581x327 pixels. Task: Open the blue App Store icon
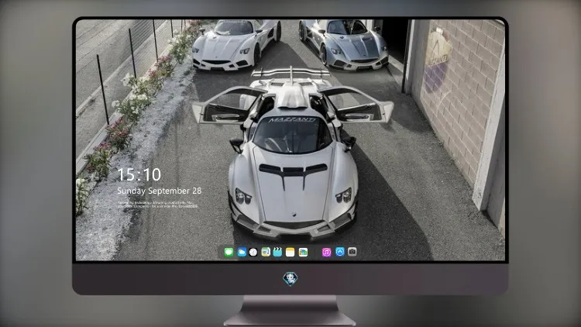[340, 252]
